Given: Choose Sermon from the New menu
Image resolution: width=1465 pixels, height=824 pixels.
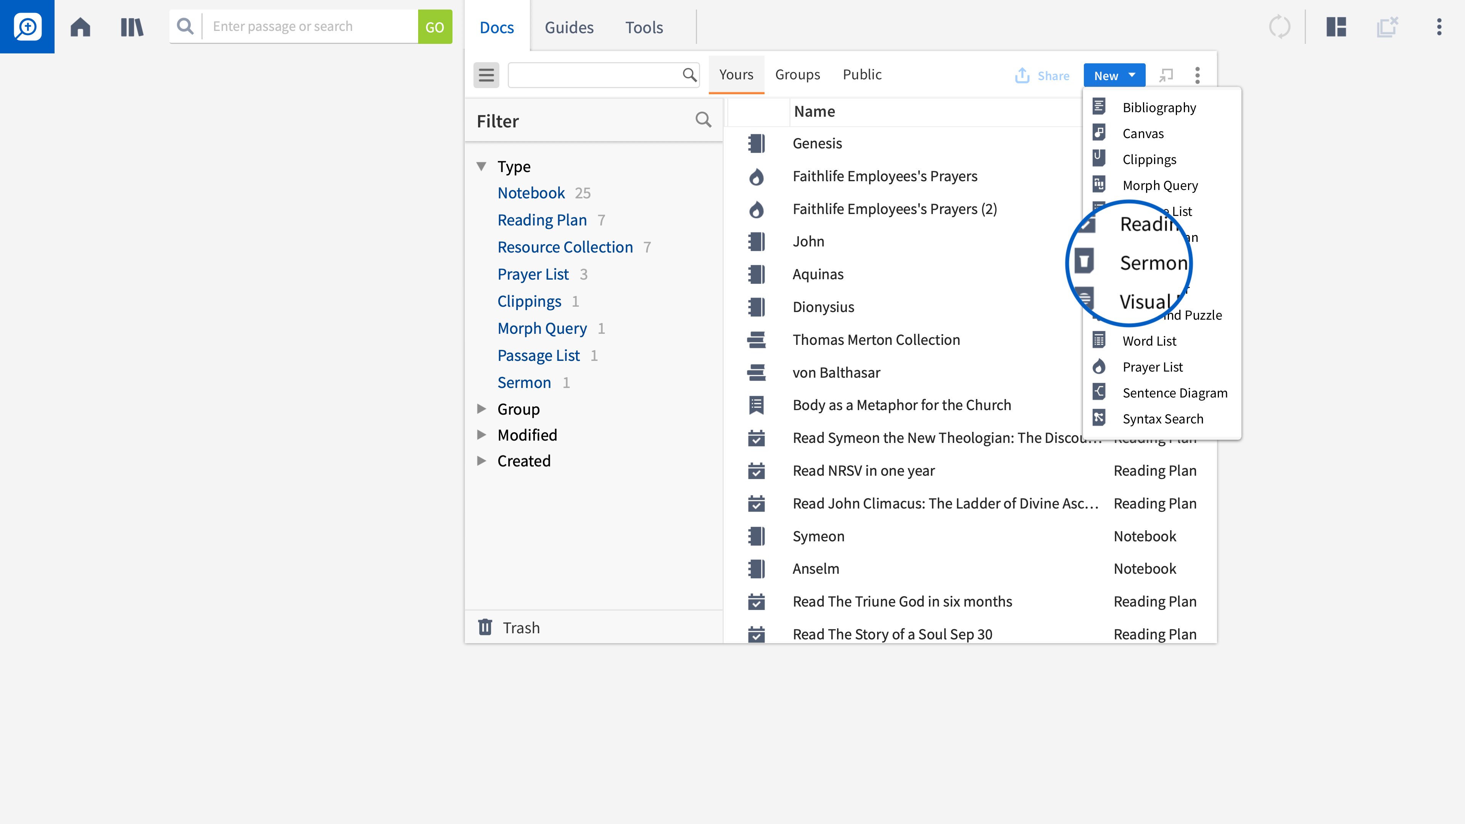Looking at the screenshot, I should [1153, 263].
